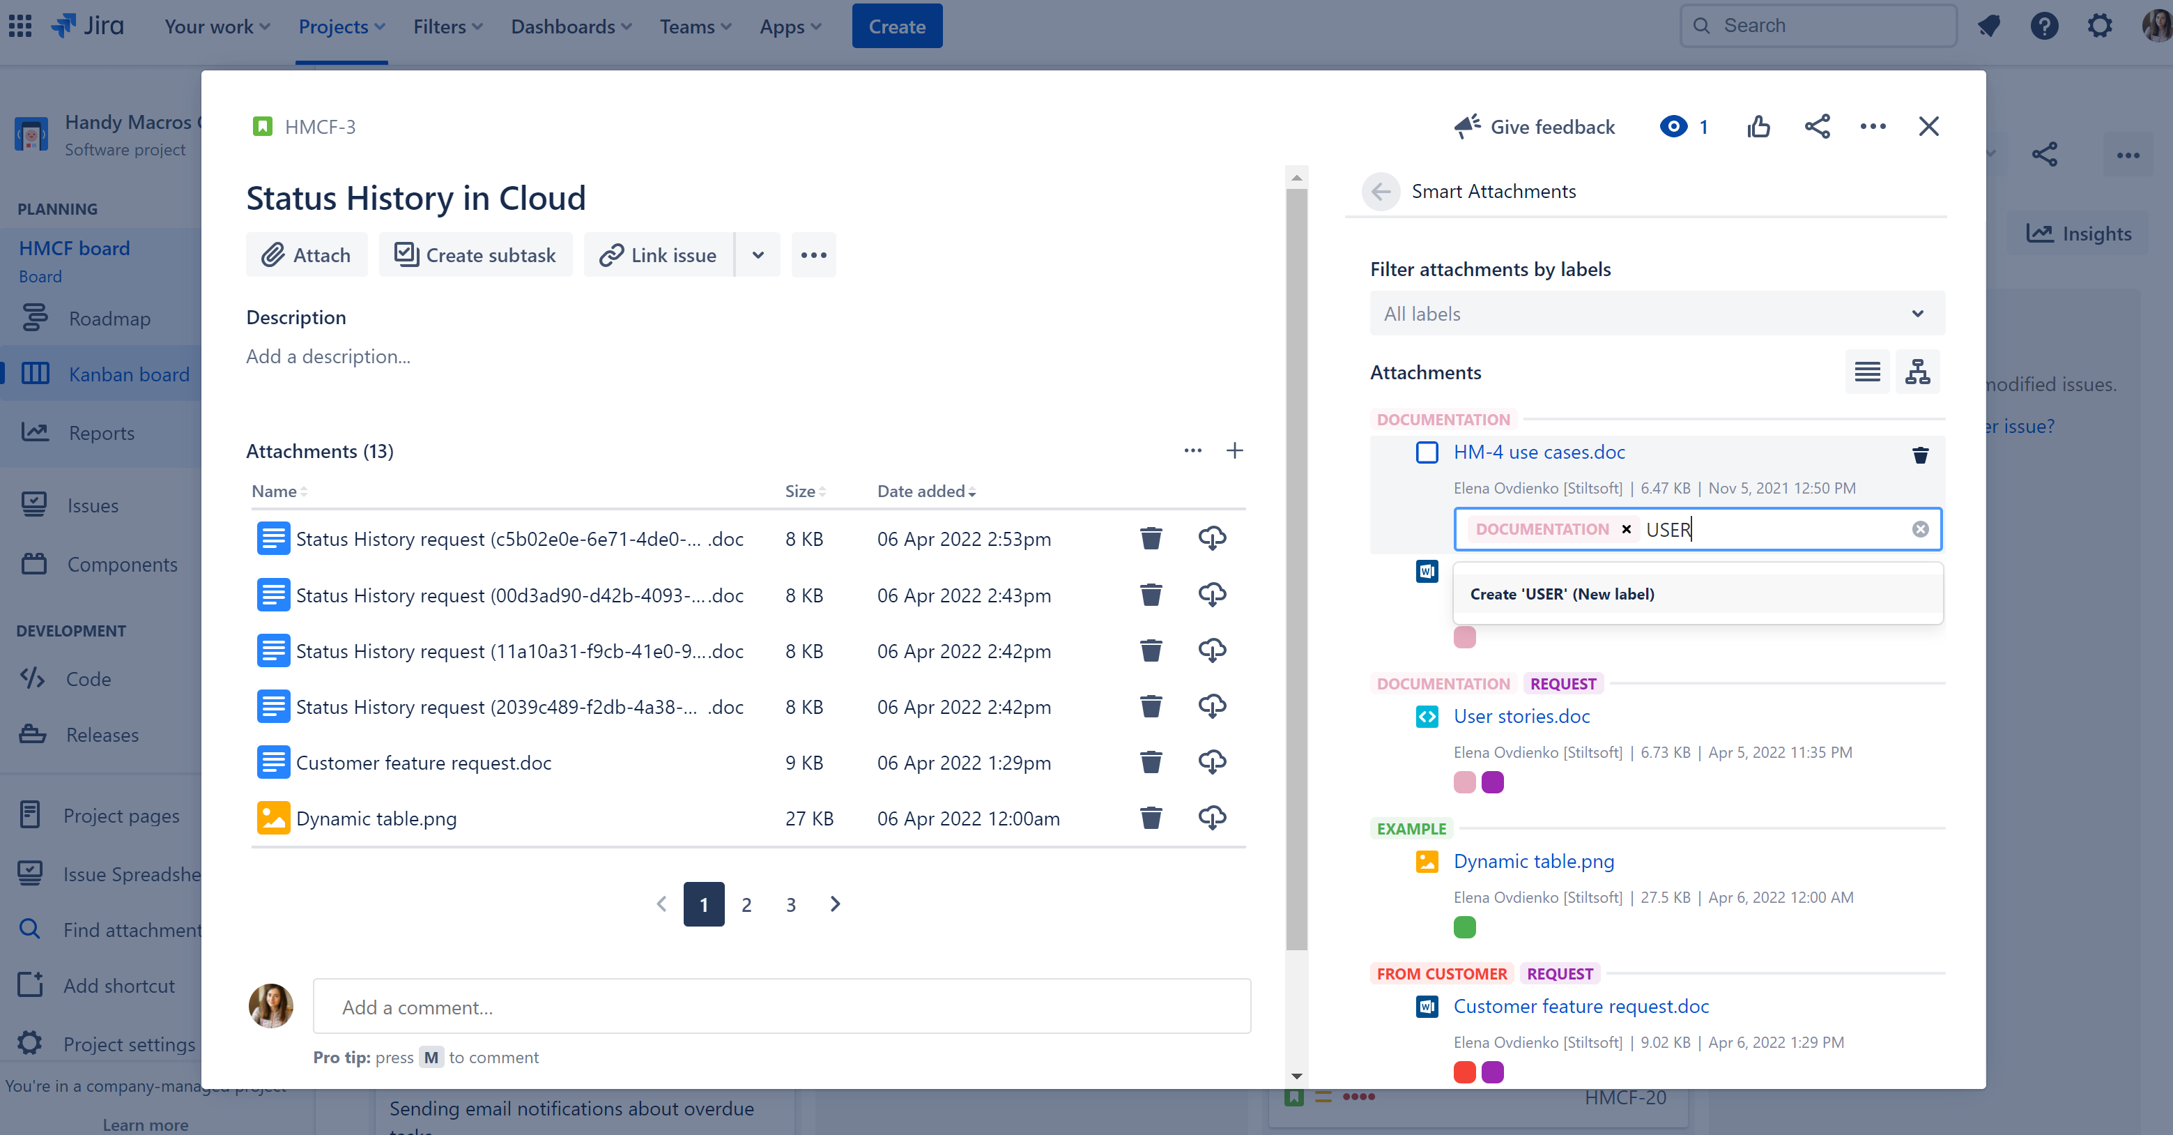Sort attachments by Size column

(805, 491)
